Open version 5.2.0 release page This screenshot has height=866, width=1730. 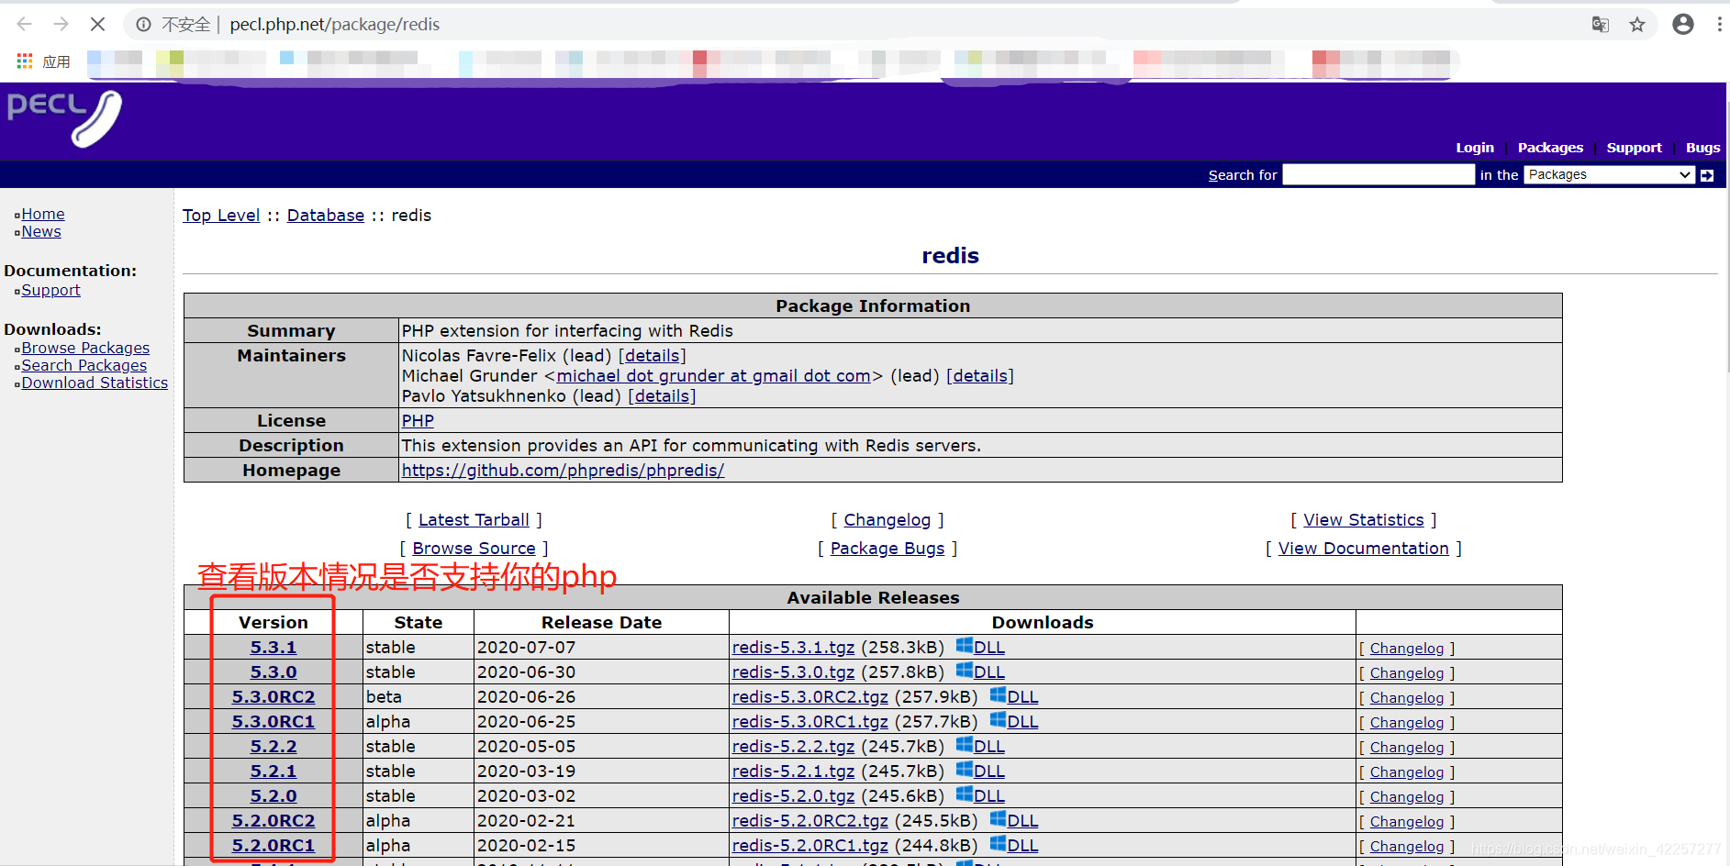click(273, 795)
